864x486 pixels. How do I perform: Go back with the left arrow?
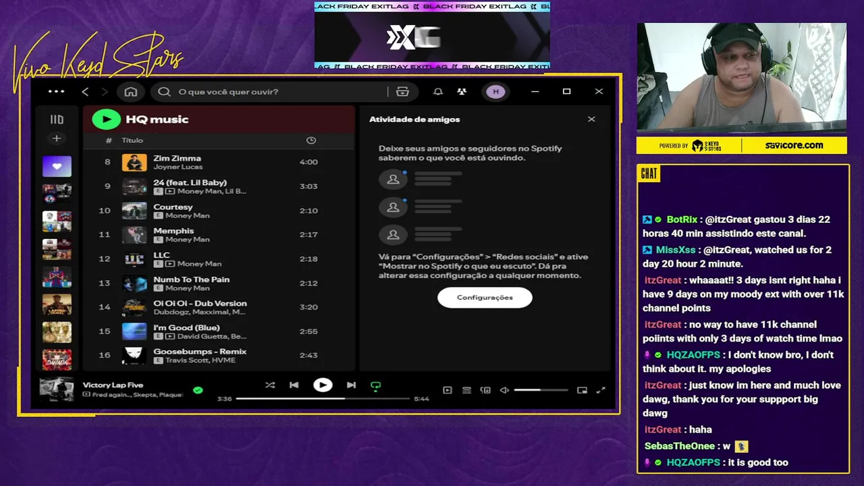click(x=85, y=92)
